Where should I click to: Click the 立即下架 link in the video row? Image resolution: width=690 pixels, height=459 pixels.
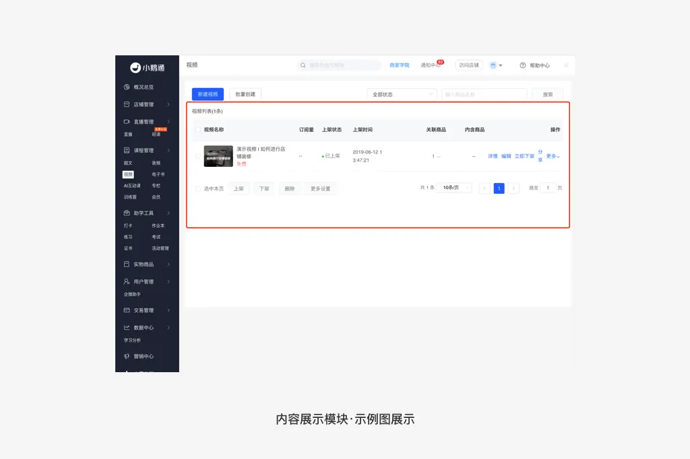(524, 156)
